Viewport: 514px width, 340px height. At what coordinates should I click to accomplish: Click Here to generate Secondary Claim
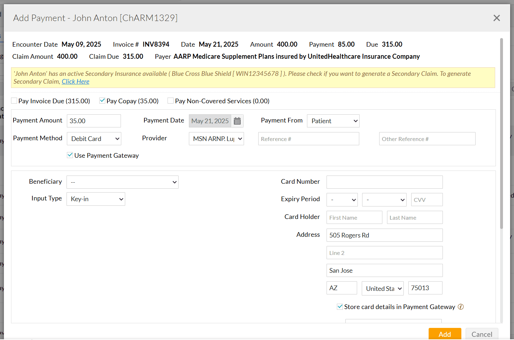coord(75,81)
